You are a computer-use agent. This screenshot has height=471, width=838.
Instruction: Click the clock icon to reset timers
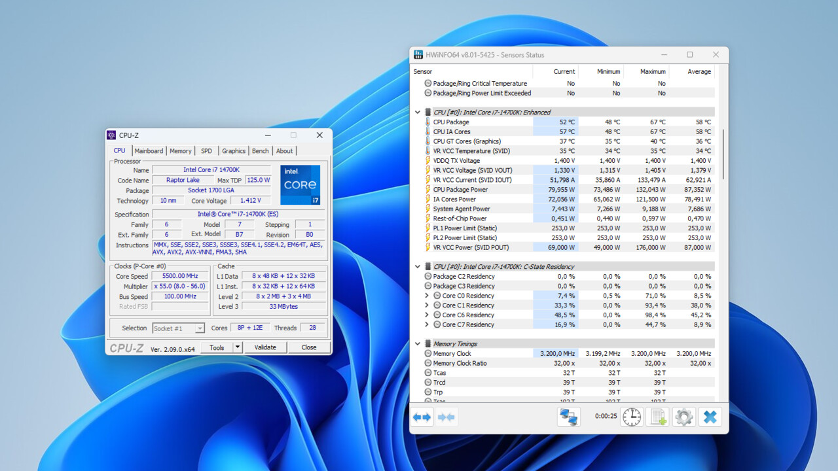[x=631, y=417]
